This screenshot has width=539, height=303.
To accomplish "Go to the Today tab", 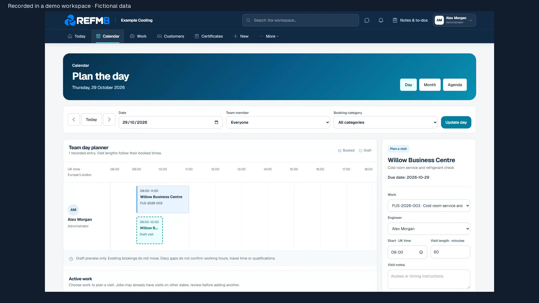I will tap(77, 36).
